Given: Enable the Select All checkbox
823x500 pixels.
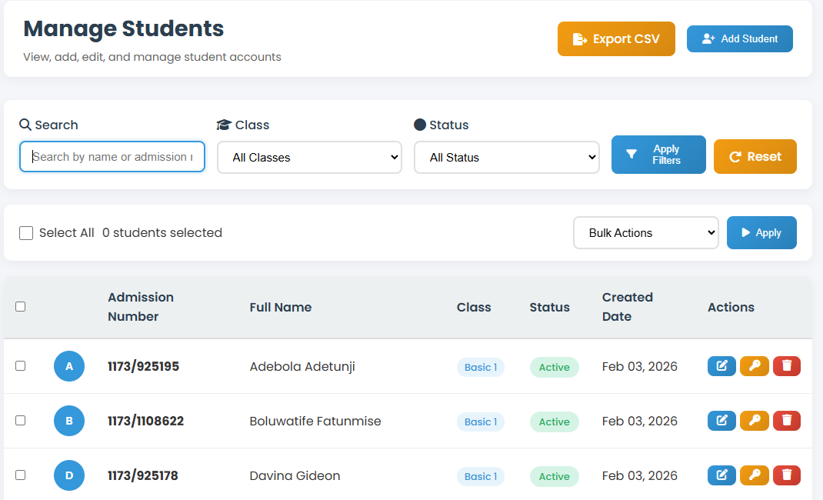Looking at the screenshot, I should (26, 232).
